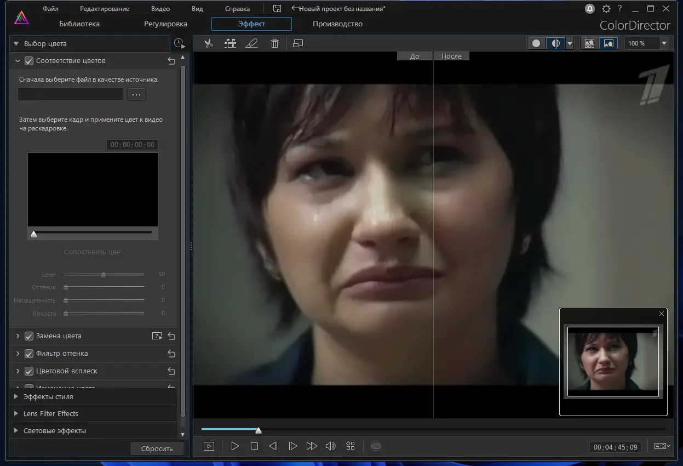683x466 pixels.
Task: Open settings gear icon in title bar
Action: tap(606, 9)
